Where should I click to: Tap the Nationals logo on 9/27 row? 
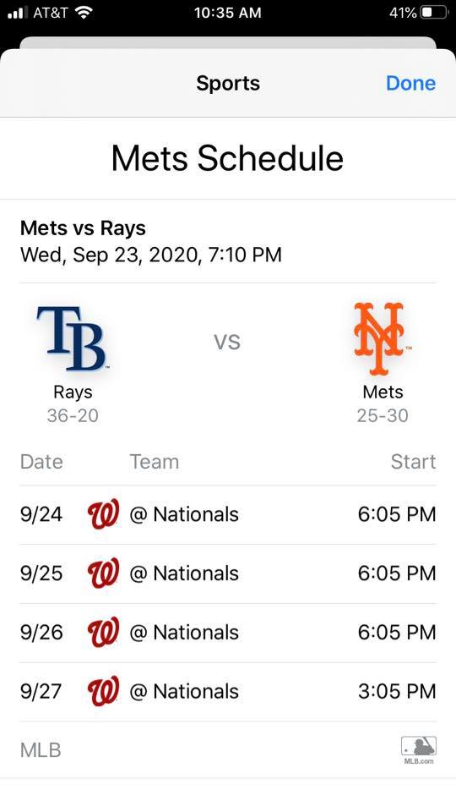[103, 691]
